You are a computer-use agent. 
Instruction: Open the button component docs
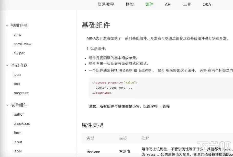[x=19, y=114]
